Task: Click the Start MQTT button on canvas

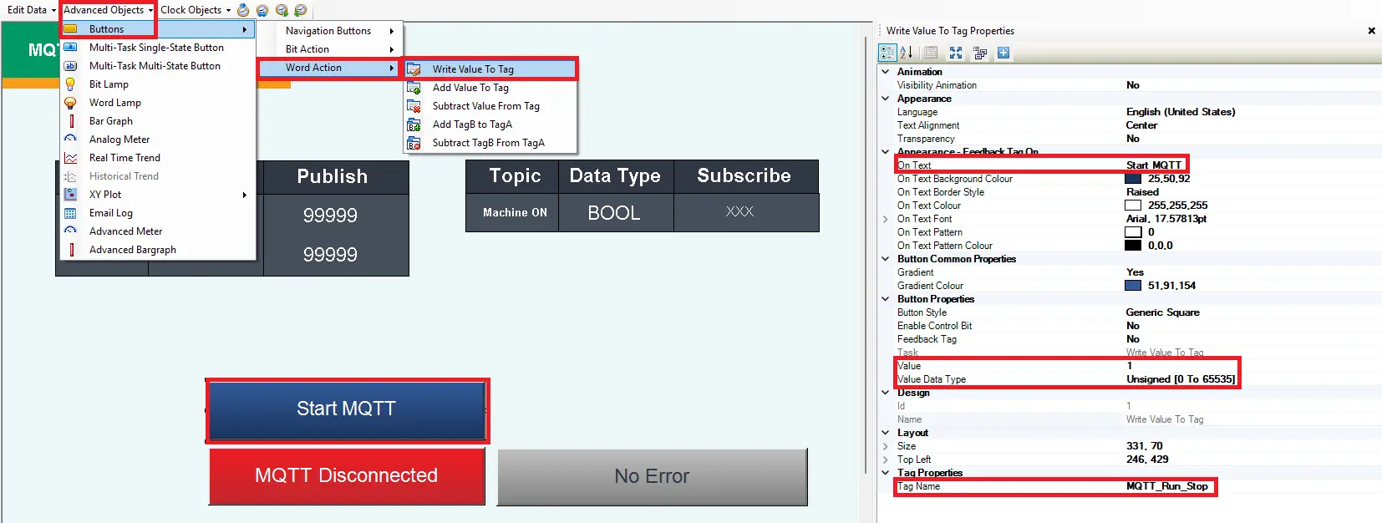Action: [347, 409]
